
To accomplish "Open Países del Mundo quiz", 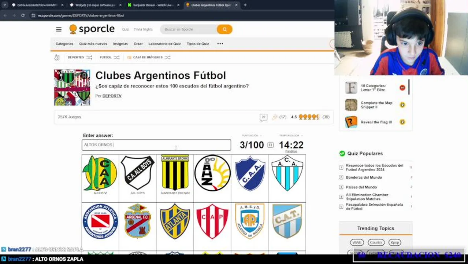I will (361, 187).
